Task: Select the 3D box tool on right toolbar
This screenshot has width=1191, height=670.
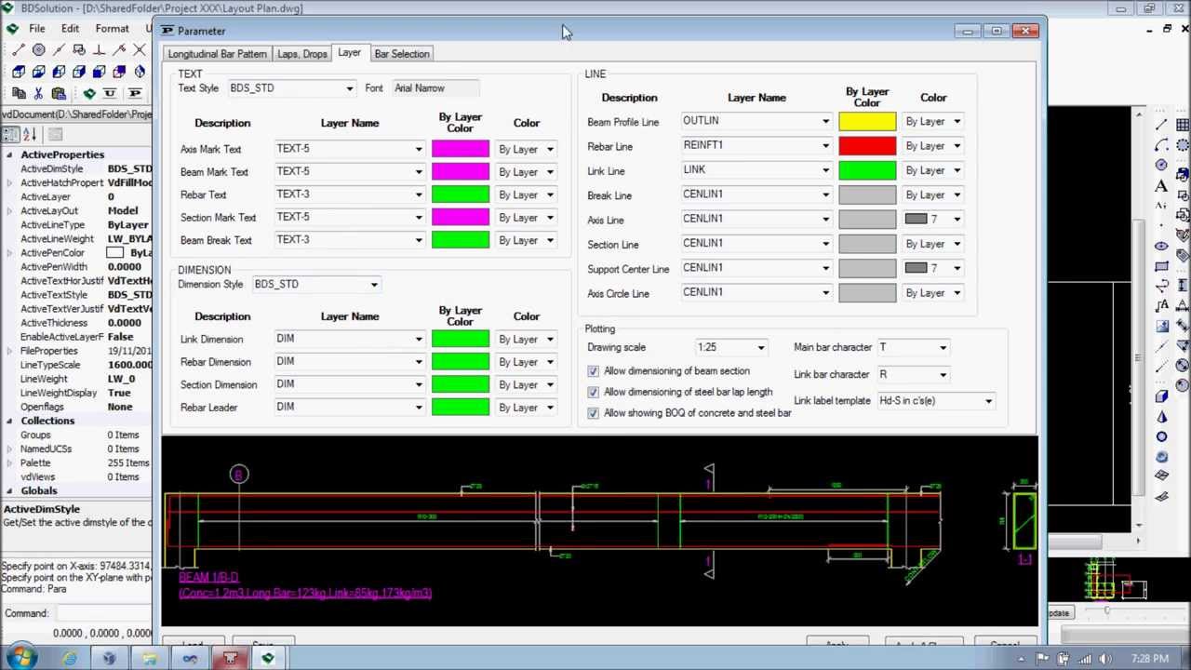Action: [1161, 396]
